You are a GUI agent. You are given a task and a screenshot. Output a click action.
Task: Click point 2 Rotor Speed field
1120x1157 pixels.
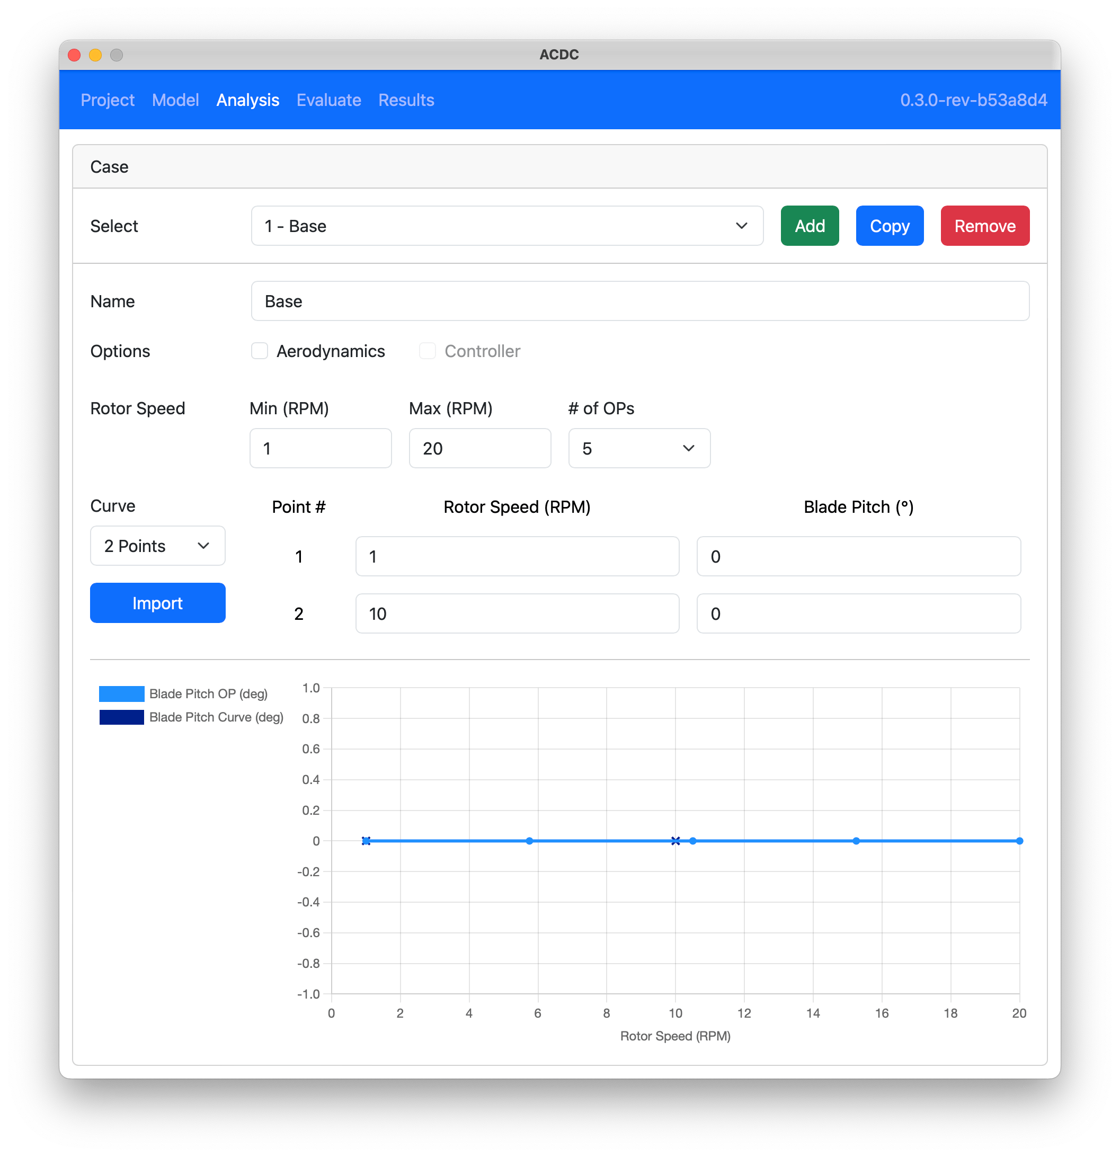point(517,613)
